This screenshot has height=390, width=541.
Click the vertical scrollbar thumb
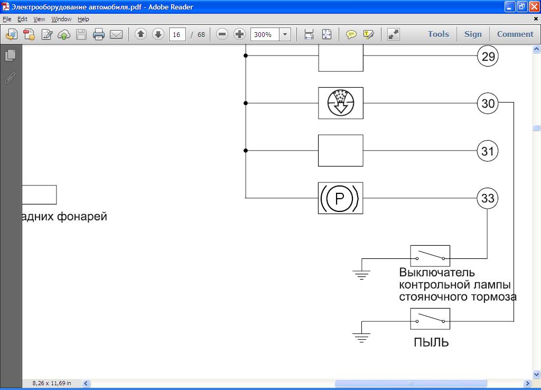pos(537,128)
